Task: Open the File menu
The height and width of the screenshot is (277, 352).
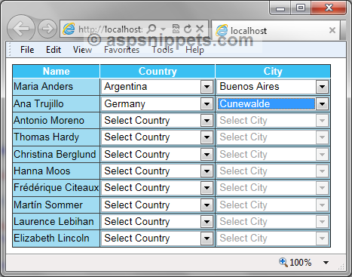Action: pyautogui.click(x=27, y=50)
